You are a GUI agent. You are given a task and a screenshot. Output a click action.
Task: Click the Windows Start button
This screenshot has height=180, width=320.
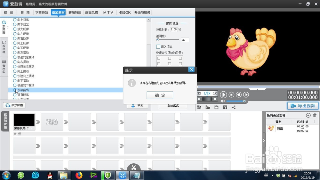6,175
